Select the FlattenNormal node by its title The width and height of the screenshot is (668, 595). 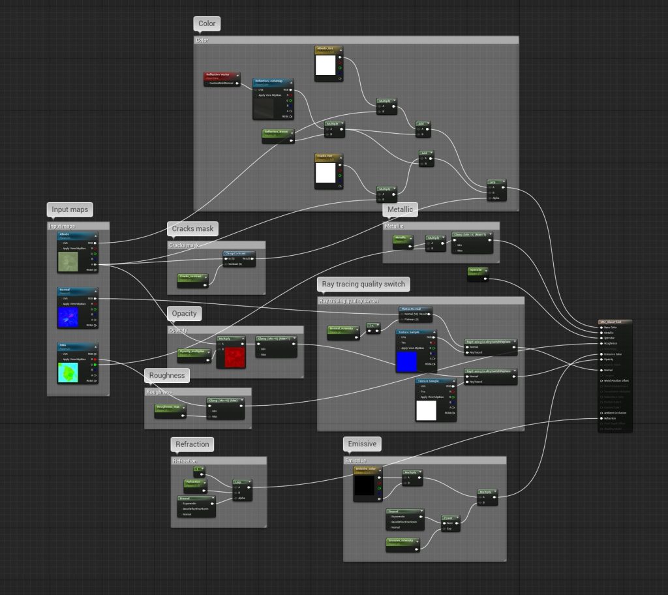(411, 309)
